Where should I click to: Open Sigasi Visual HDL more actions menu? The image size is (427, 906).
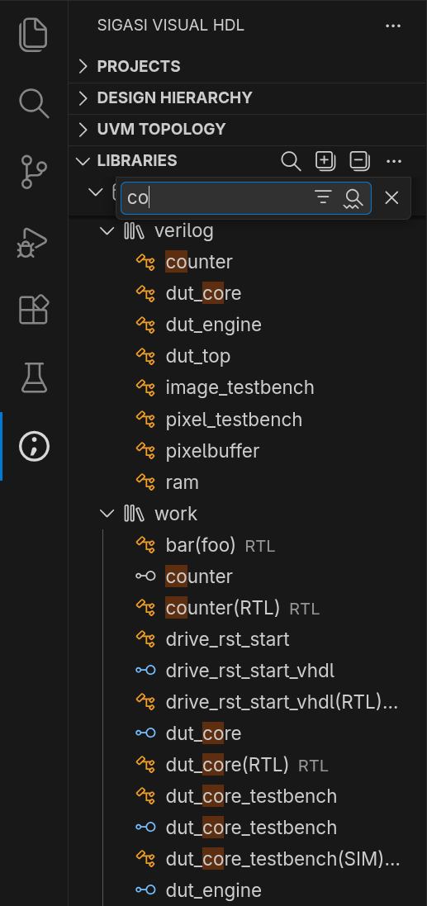pos(393,26)
